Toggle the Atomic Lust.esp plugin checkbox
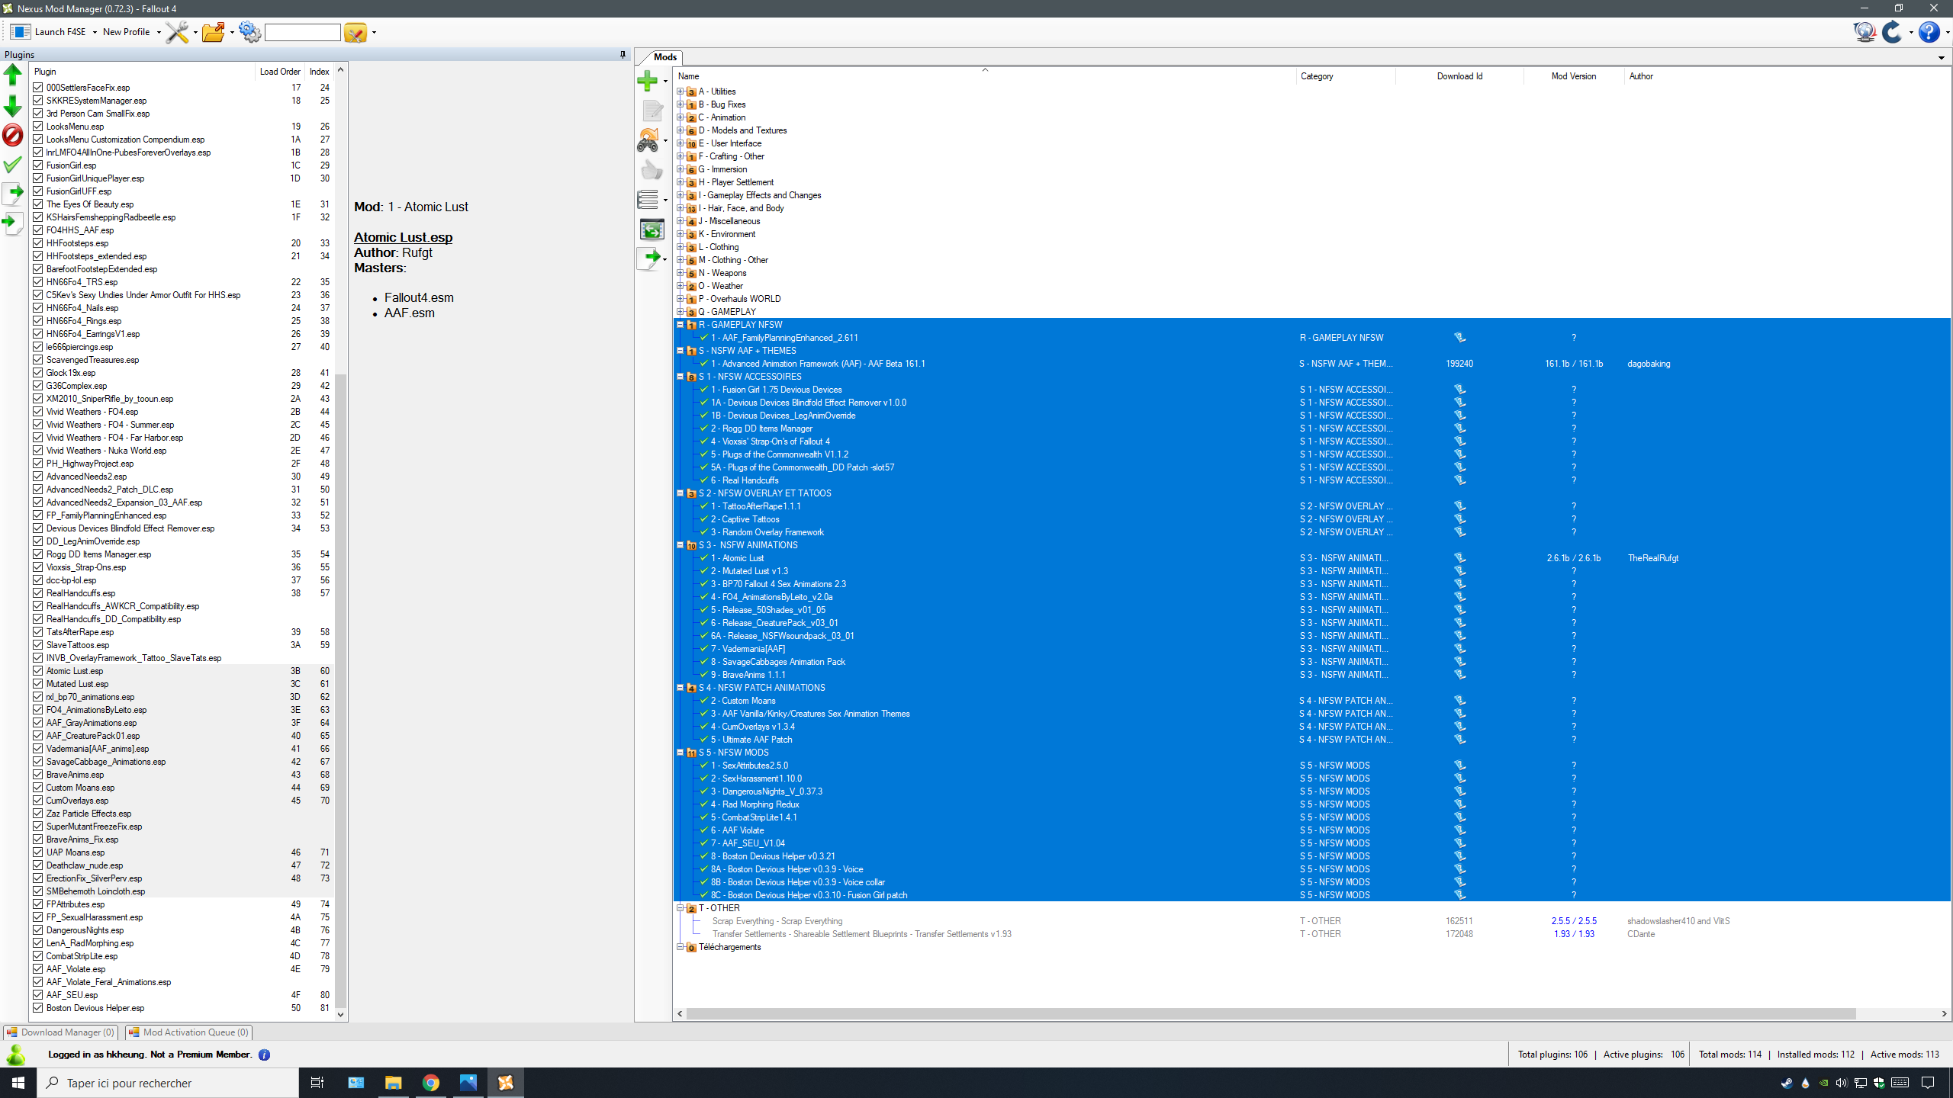Image resolution: width=1953 pixels, height=1098 pixels. click(37, 671)
